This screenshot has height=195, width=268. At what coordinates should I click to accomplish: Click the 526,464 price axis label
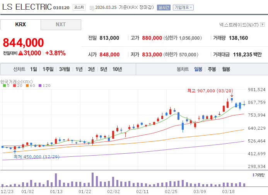[x=257, y=141]
